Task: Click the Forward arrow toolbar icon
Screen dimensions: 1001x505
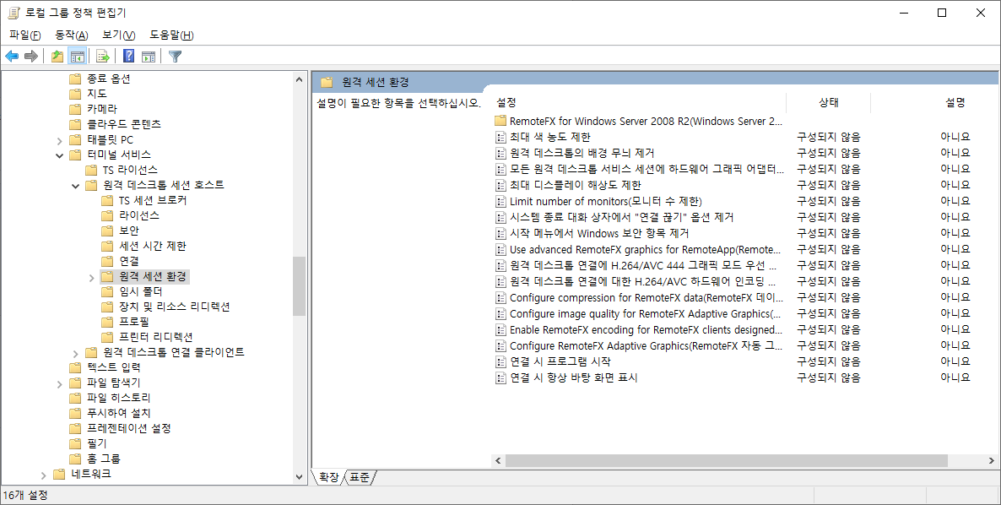Action: [30, 57]
